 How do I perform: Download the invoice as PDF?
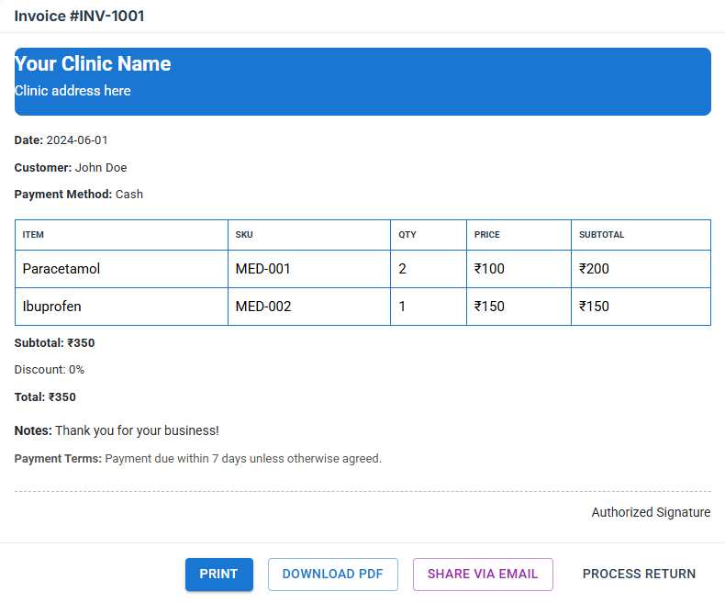click(x=332, y=575)
